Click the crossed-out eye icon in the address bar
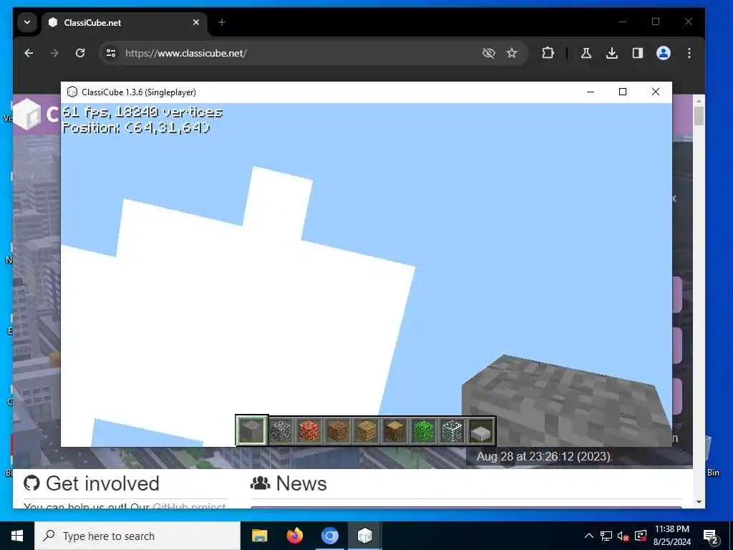 [x=488, y=53]
